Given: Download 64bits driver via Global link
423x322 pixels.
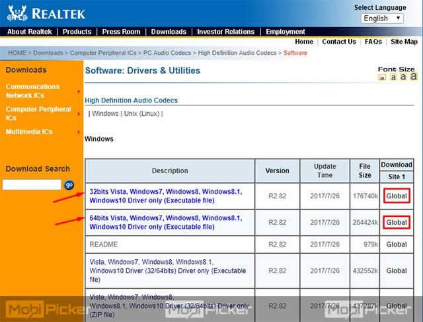Looking at the screenshot, I should pyautogui.click(x=397, y=223).
